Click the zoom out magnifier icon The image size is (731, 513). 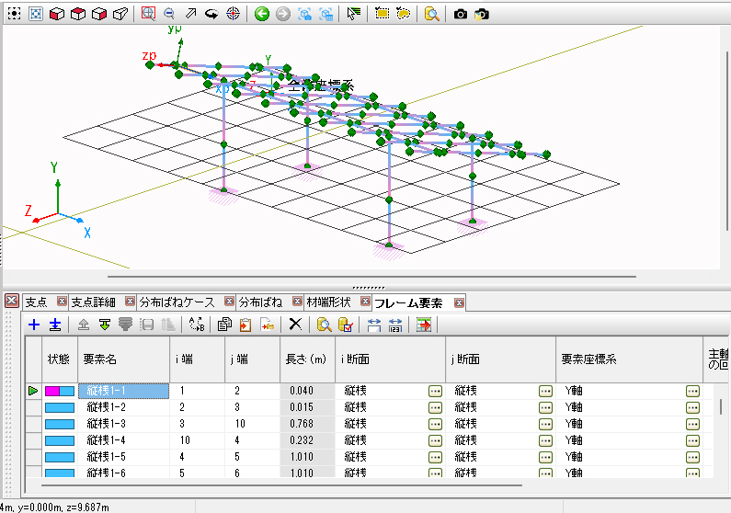pos(169,15)
